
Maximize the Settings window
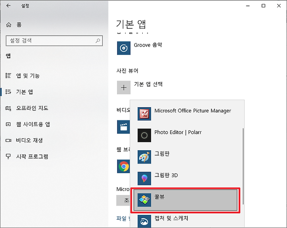[263, 6]
